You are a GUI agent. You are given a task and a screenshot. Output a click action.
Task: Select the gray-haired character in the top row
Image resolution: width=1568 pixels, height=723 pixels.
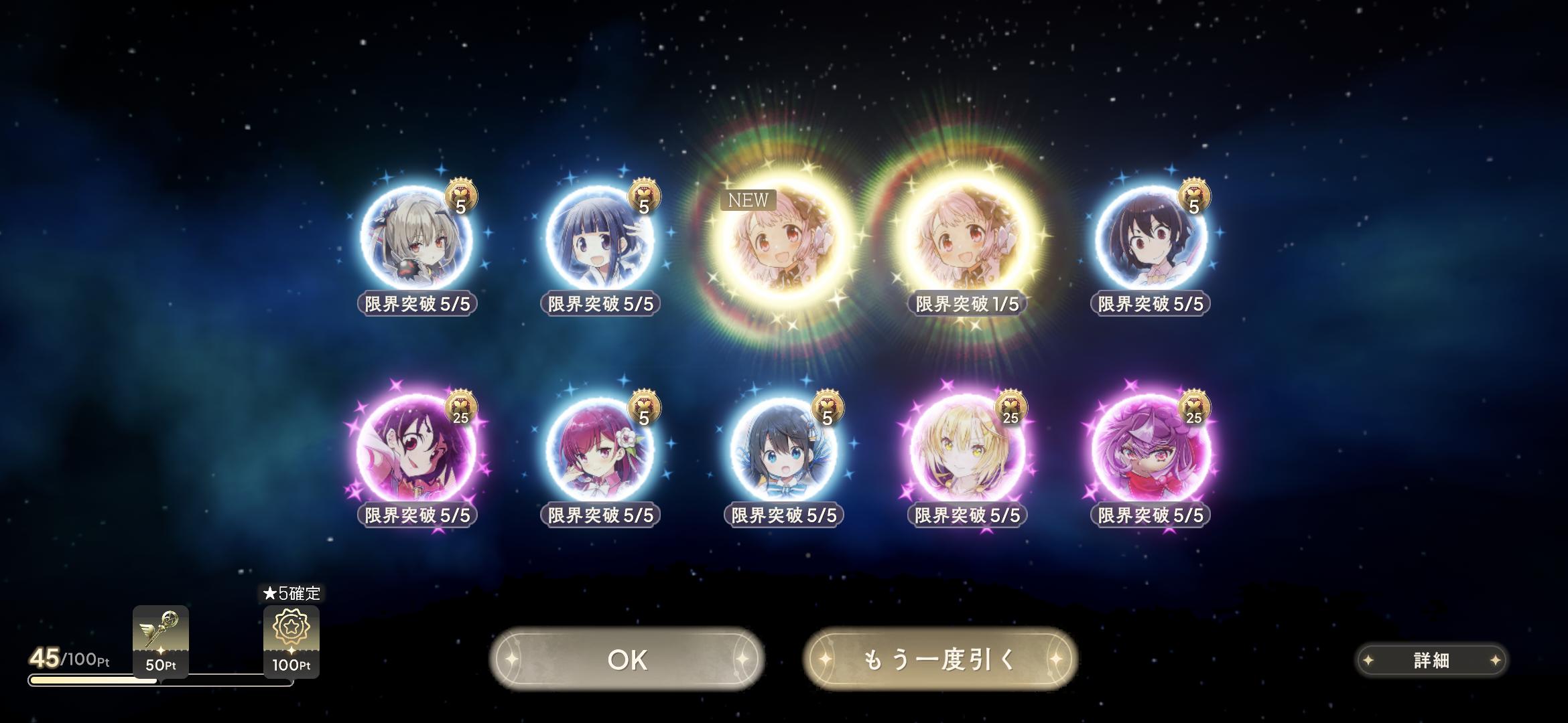[x=416, y=239]
